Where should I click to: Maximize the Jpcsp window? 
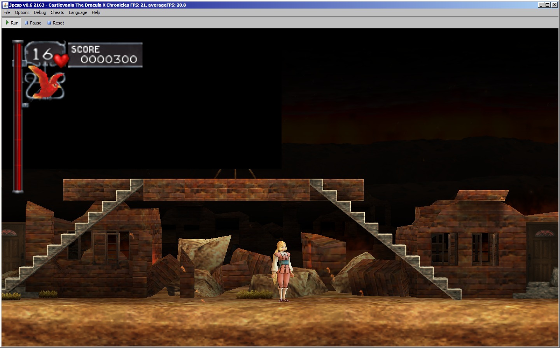click(548, 5)
